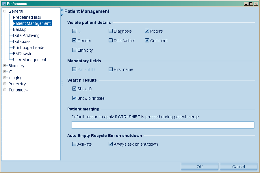Uncheck the Picture checkbox

[147, 31]
